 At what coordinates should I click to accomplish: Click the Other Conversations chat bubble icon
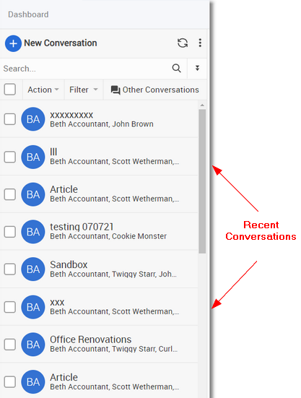115,90
